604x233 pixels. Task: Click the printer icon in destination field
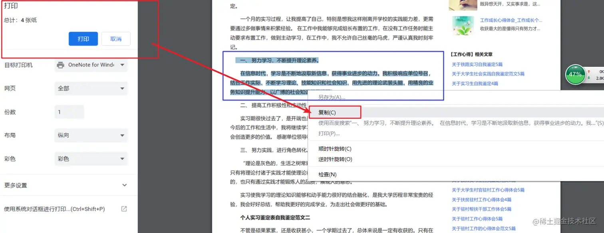pyautogui.click(x=61, y=65)
